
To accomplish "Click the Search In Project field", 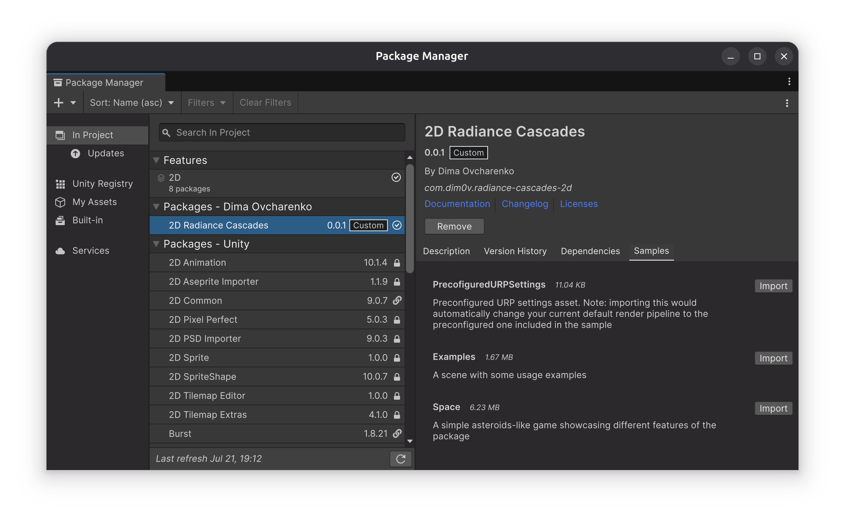I will [282, 132].
